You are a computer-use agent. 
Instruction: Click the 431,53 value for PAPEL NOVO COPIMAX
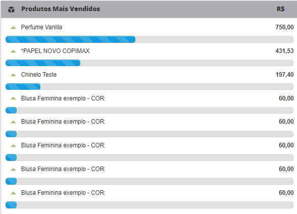(284, 51)
